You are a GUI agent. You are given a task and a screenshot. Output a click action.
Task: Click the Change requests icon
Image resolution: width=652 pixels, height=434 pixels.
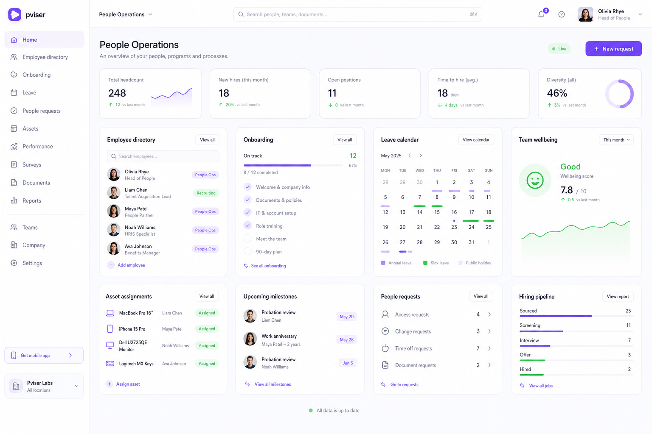[x=385, y=331]
